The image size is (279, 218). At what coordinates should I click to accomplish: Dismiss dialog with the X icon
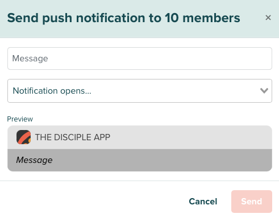click(268, 18)
